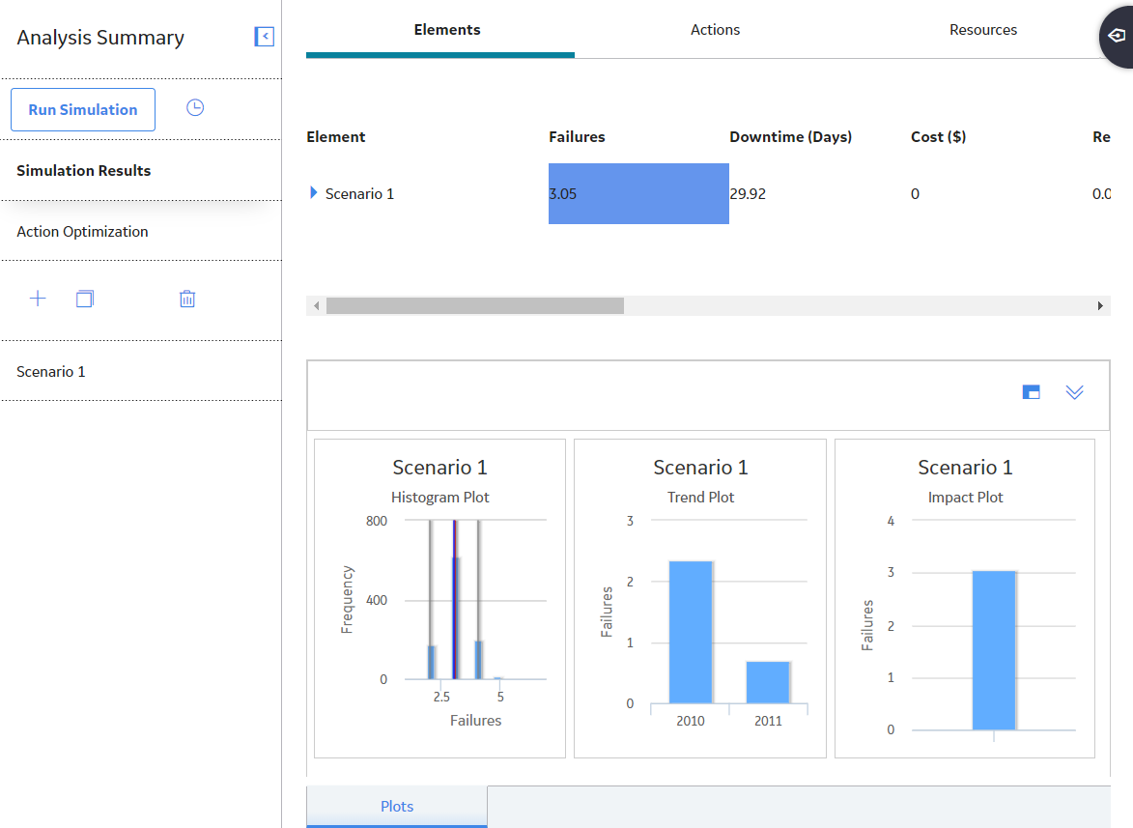The width and height of the screenshot is (1133, 828).
Task: Collapse the Analysis Summary panel
Action: pos(265,36)
